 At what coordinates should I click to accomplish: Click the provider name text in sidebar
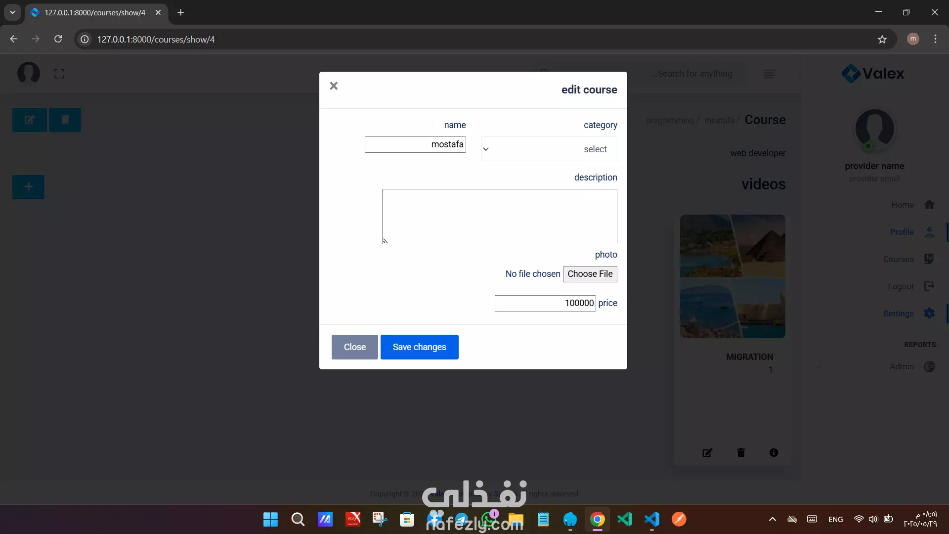[x=874, y=166]
